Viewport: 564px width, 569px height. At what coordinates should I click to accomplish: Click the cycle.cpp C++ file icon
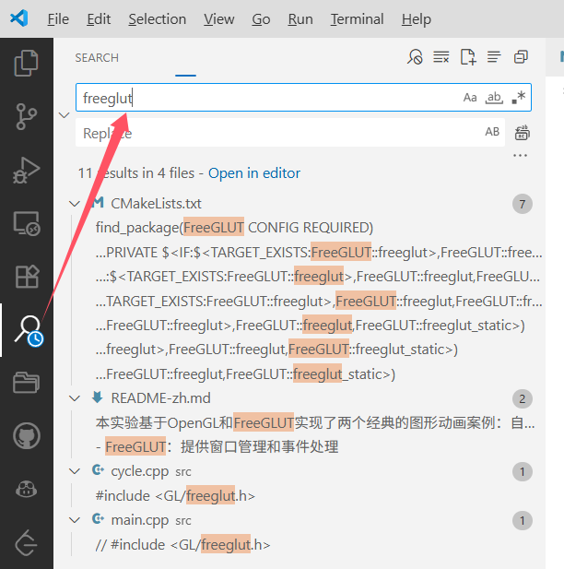[x=98, y=470]
